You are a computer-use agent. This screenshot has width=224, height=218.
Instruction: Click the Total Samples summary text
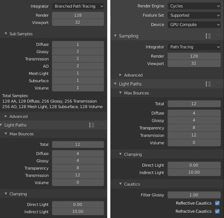pyautogui.click(x=52, y=101)
